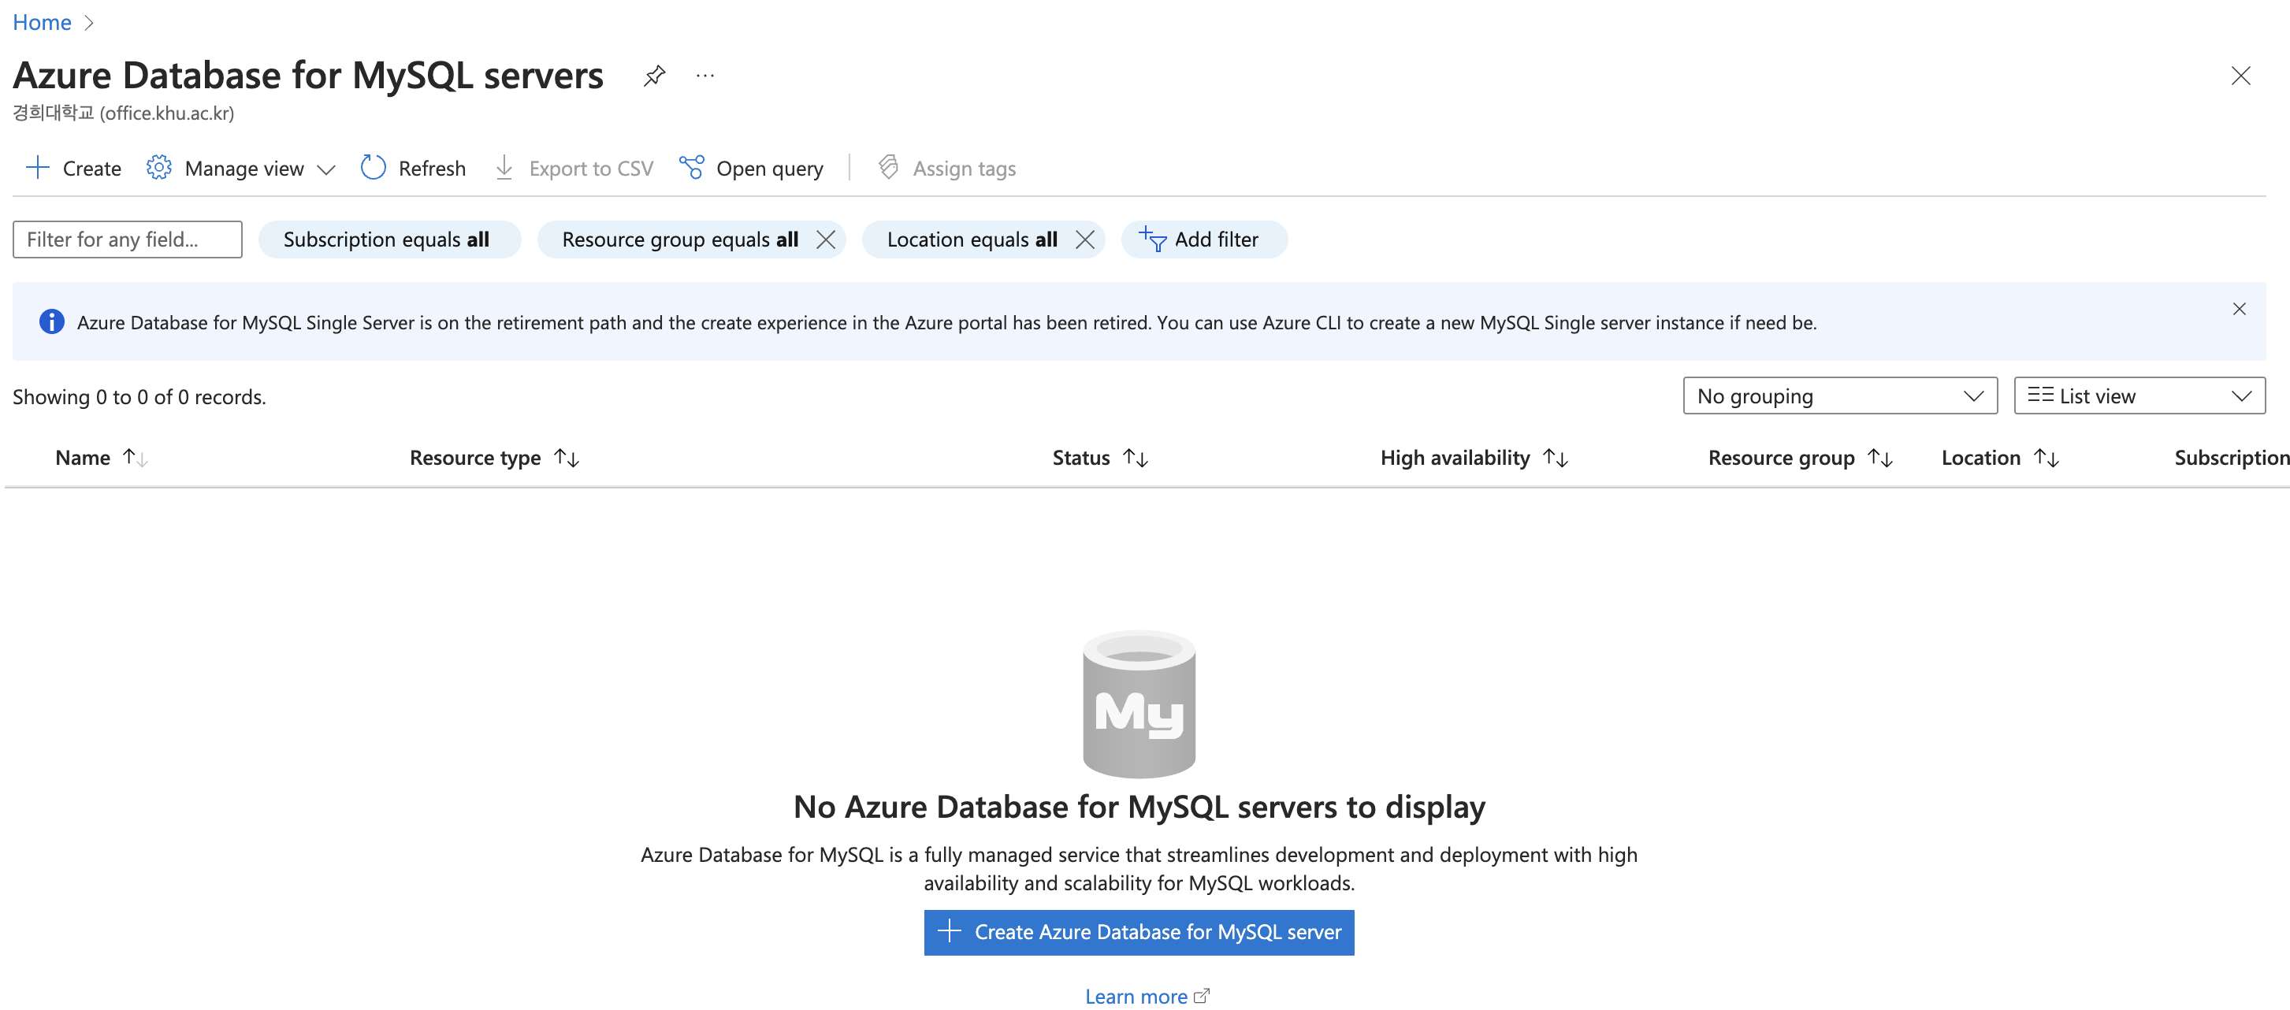The width and height of the screenshot is (2290, 1010).
Task: Go to Home breadcrumb
Action: click(x=42, y=22)
